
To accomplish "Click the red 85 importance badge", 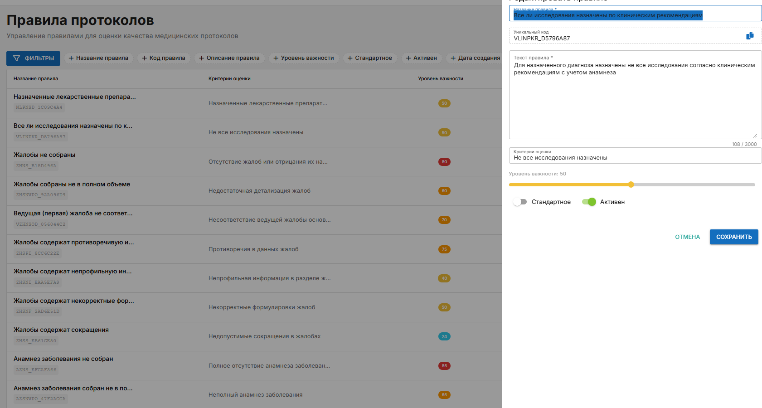I will click(444, 366).
